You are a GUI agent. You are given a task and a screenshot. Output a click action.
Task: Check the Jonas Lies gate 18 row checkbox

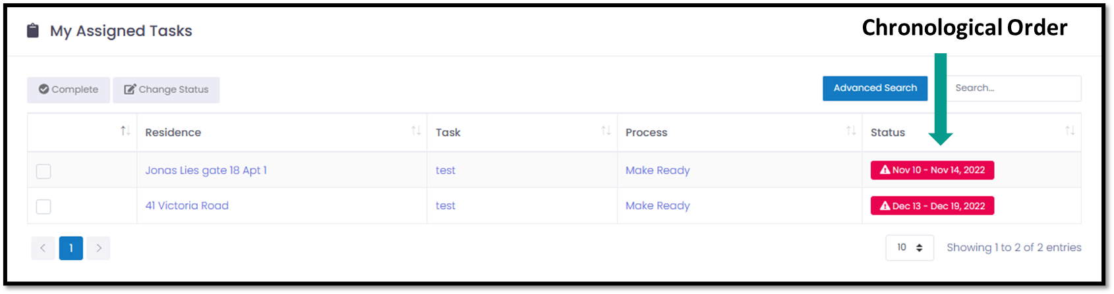(44, 171)
